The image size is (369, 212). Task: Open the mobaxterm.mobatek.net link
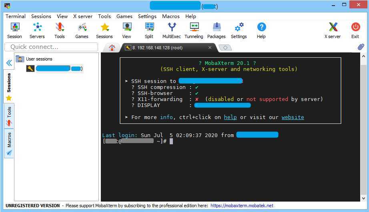coord(242,206)
